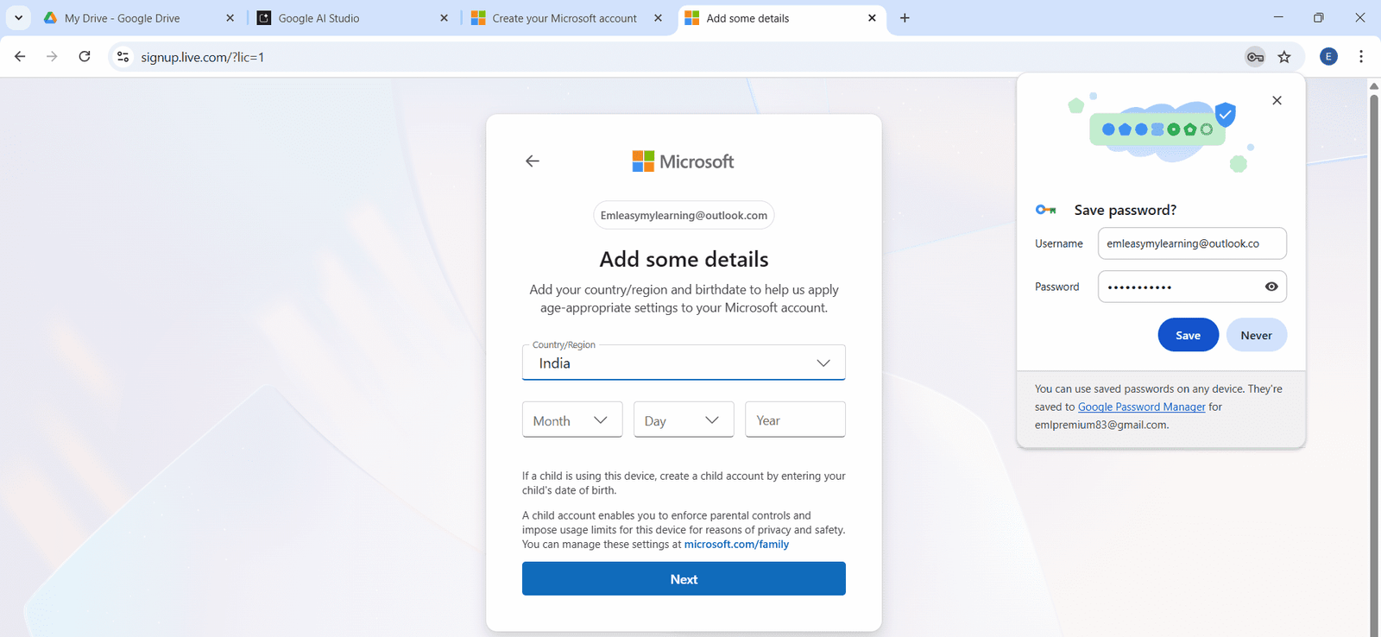Open the Google Password Manager link
This screenshot has width=1381, height=637.
point(1141,407)
